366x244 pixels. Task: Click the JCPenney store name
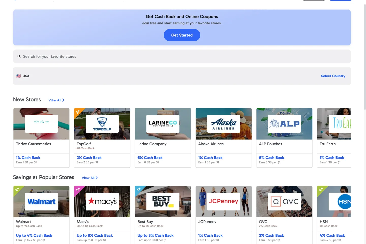pos(207,222)
